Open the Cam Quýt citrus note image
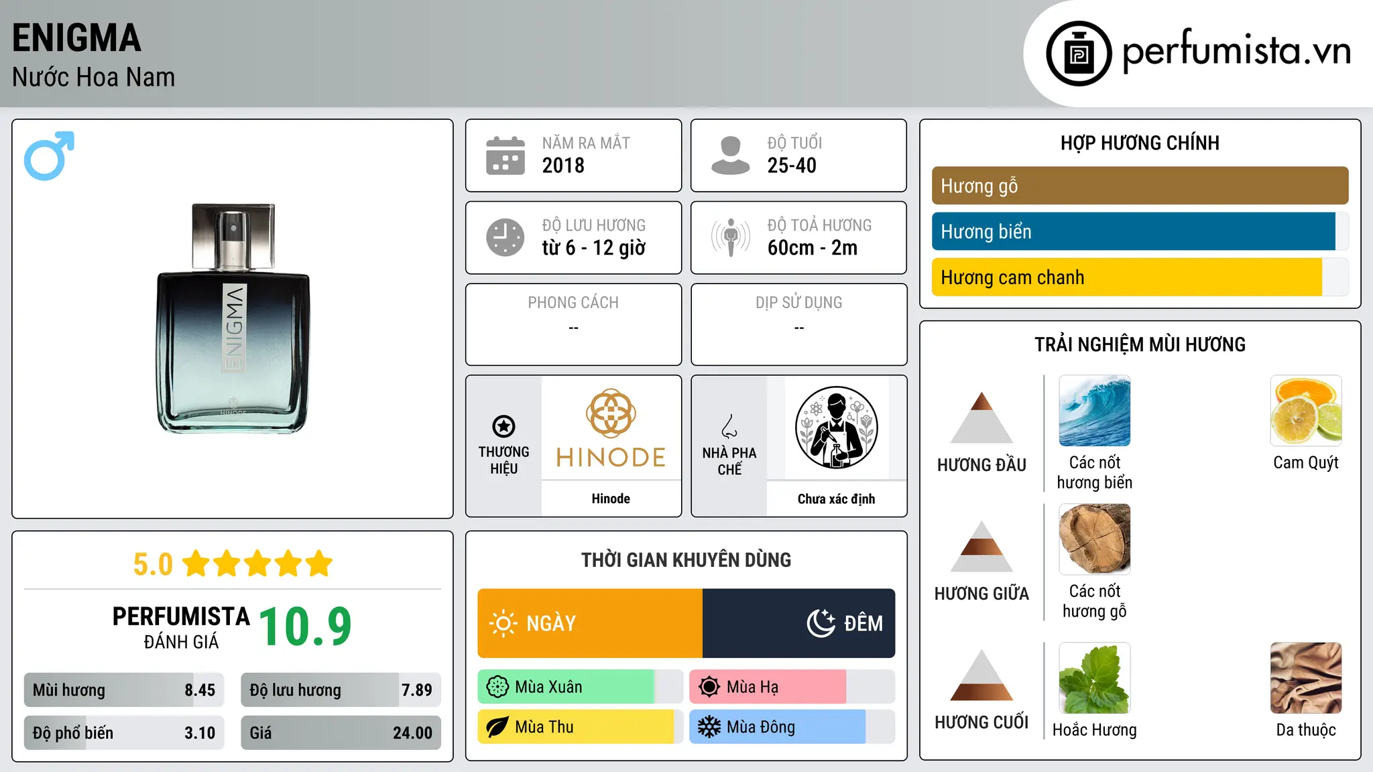Screen dimensions: 1373x772 point(1306,411)
